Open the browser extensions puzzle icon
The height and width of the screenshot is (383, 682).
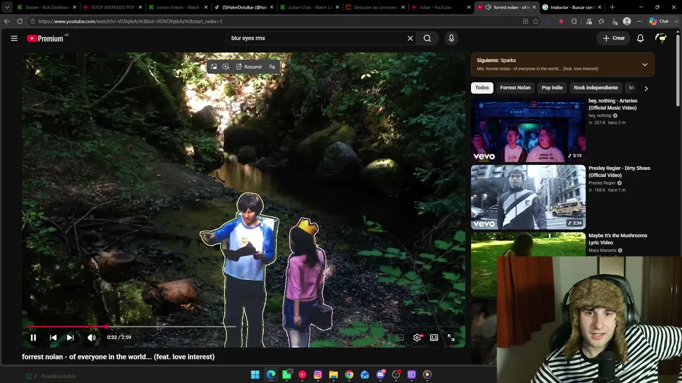(574, 21)
